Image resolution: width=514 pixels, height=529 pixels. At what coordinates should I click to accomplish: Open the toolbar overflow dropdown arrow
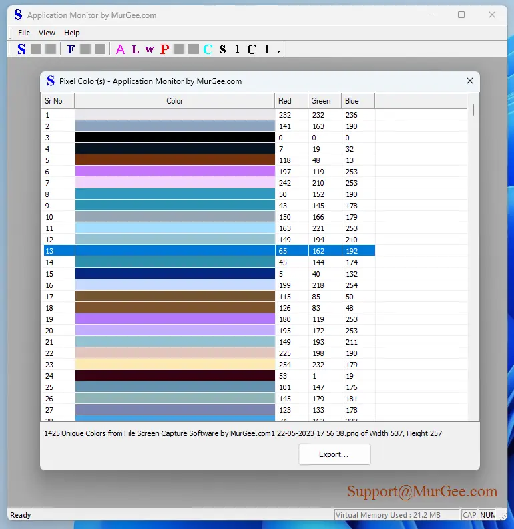278,51
